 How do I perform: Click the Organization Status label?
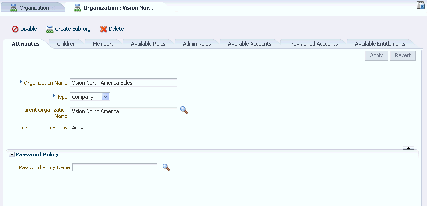[x=45, y=128]
